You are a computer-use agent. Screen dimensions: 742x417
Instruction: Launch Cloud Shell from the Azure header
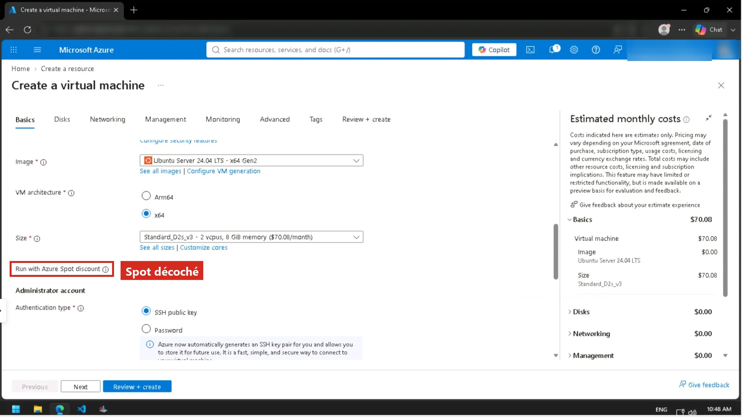click(530, 50)
